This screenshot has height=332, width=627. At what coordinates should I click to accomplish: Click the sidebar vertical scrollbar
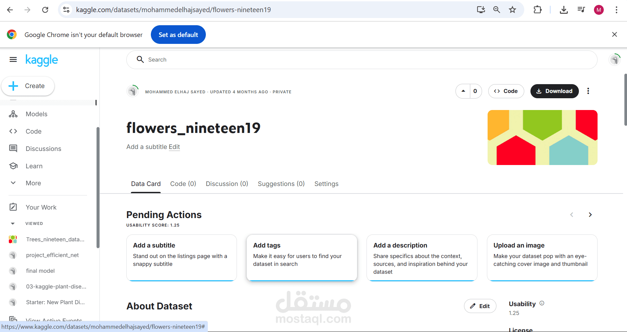[98, 188]
